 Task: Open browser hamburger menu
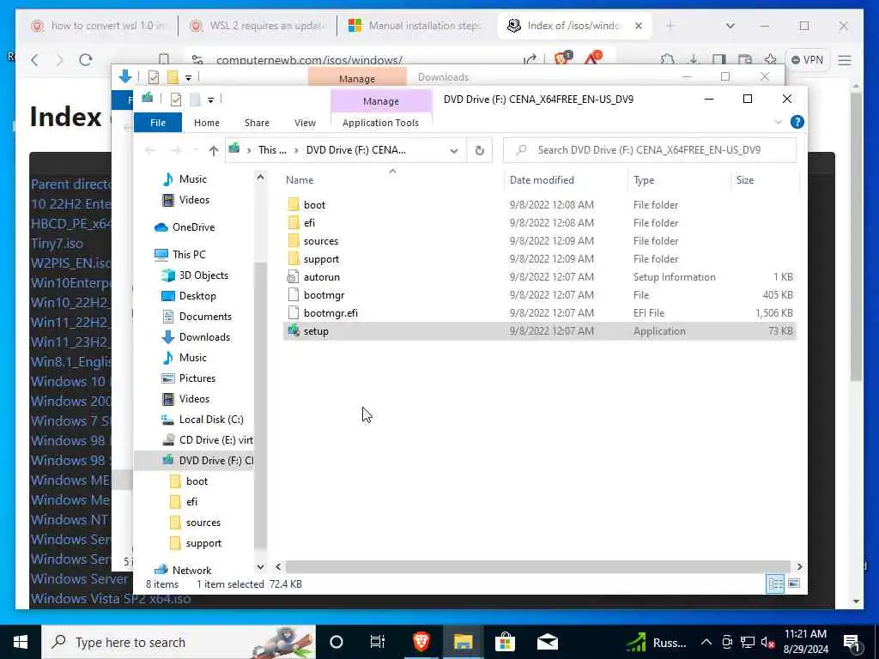click(845, 60)
